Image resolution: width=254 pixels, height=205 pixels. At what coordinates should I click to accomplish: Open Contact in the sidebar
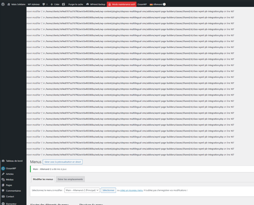8,197
